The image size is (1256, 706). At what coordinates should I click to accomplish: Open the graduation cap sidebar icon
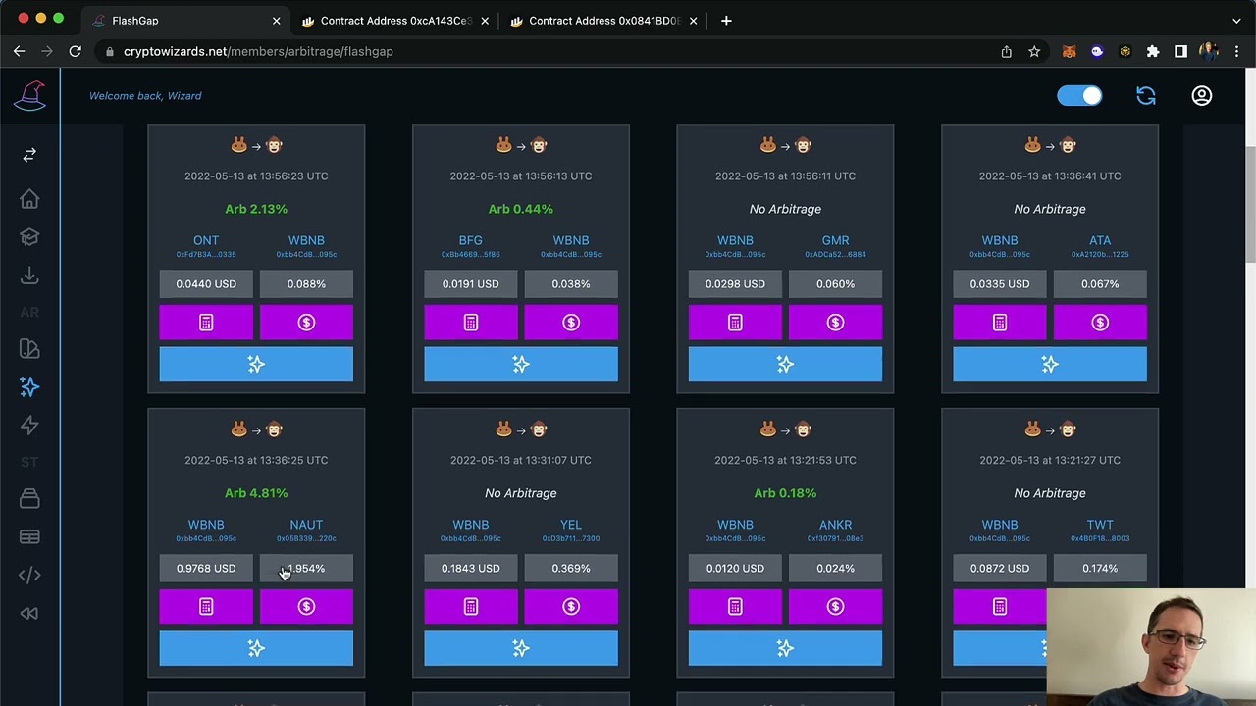[x=29, y=237]
